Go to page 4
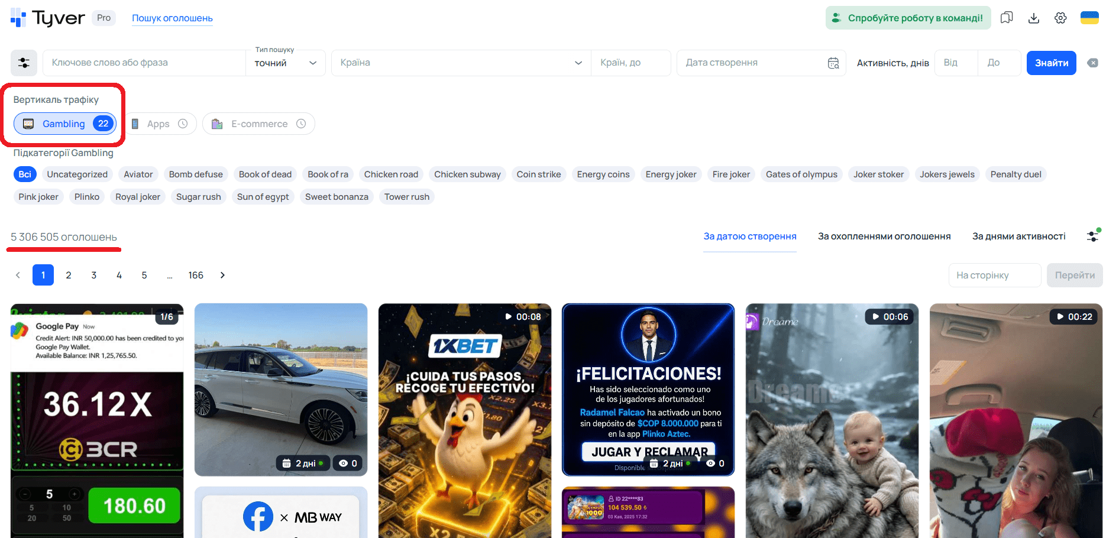The image size is (1119, 538). pyautogui.click(x=119, y=275)
